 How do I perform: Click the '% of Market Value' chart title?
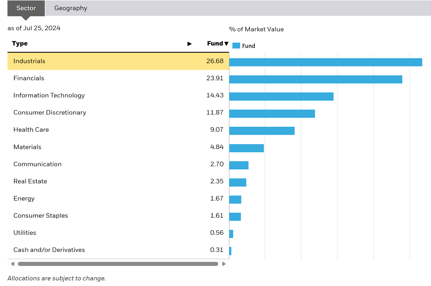pyautogui.click(x=257, y=29)
